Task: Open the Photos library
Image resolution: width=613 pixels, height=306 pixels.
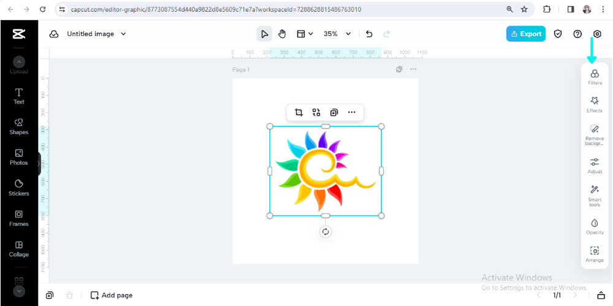Action: [x=19, y=157]
